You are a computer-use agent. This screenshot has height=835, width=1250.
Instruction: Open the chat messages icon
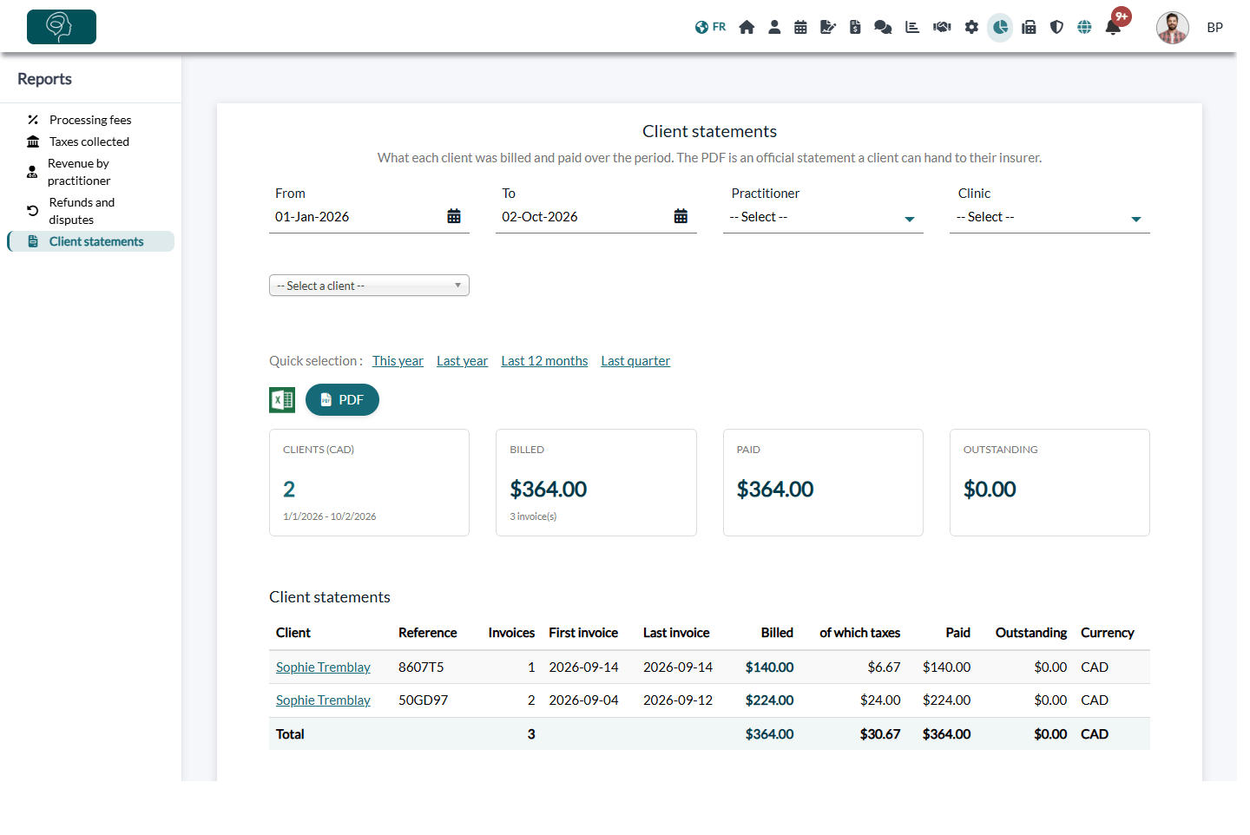coord(883,27)
